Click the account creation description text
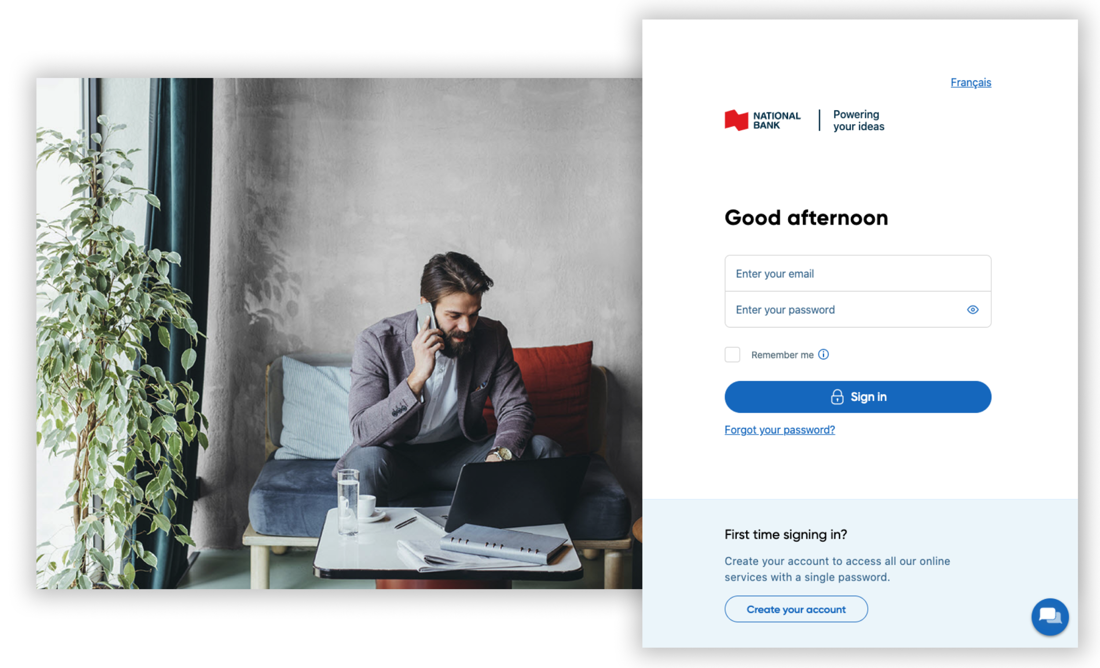 [x=837, y=569]
